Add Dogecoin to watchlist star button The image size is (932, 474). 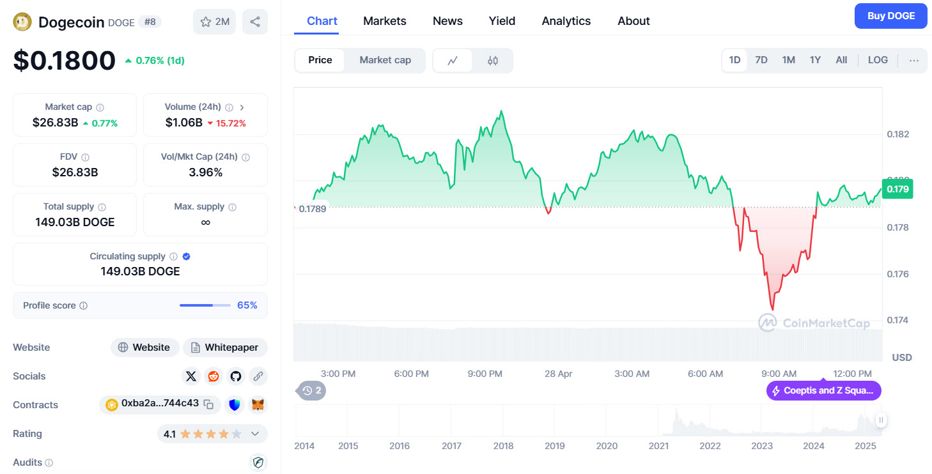(x=214, y=22)
